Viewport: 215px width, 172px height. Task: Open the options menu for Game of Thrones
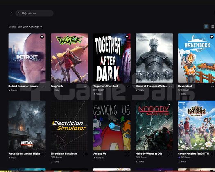pyautogui.click(x=170, y=86)
